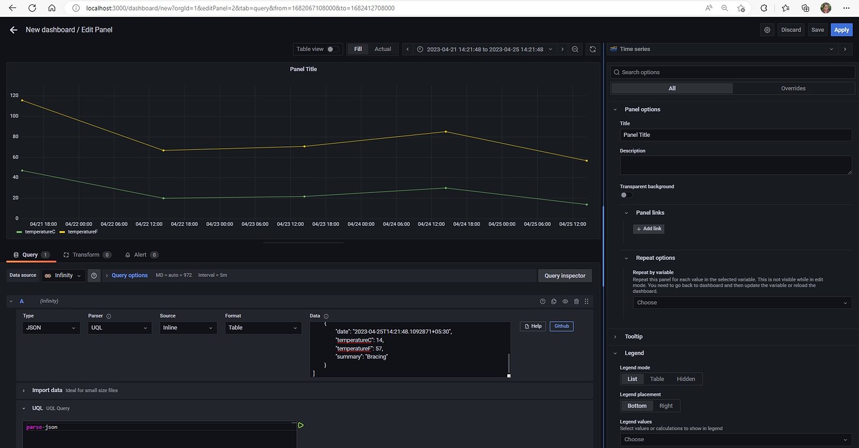Toggle the Table view switch
The image size is (859, 448).
coord(333,49)
